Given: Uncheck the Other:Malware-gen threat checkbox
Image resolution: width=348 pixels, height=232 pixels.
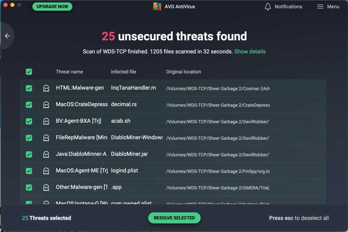Looking at the screenshot, I should click(x=29, y=187).
